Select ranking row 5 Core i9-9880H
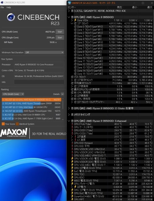The height and width of the screenshot is (201, 154). point(31,115)
